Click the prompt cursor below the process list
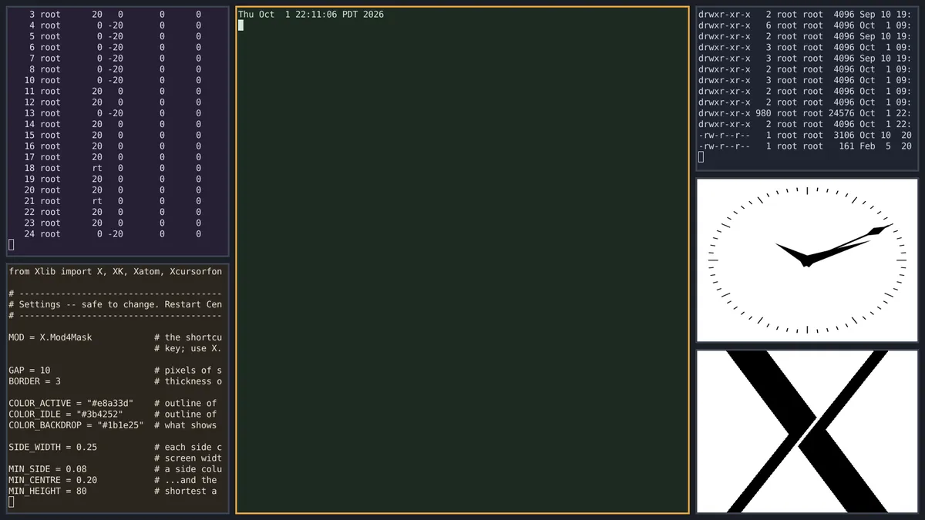 (11, 245)
